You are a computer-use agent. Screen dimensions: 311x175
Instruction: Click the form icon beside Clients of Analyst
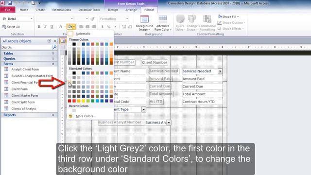click(x=6, y=108)
